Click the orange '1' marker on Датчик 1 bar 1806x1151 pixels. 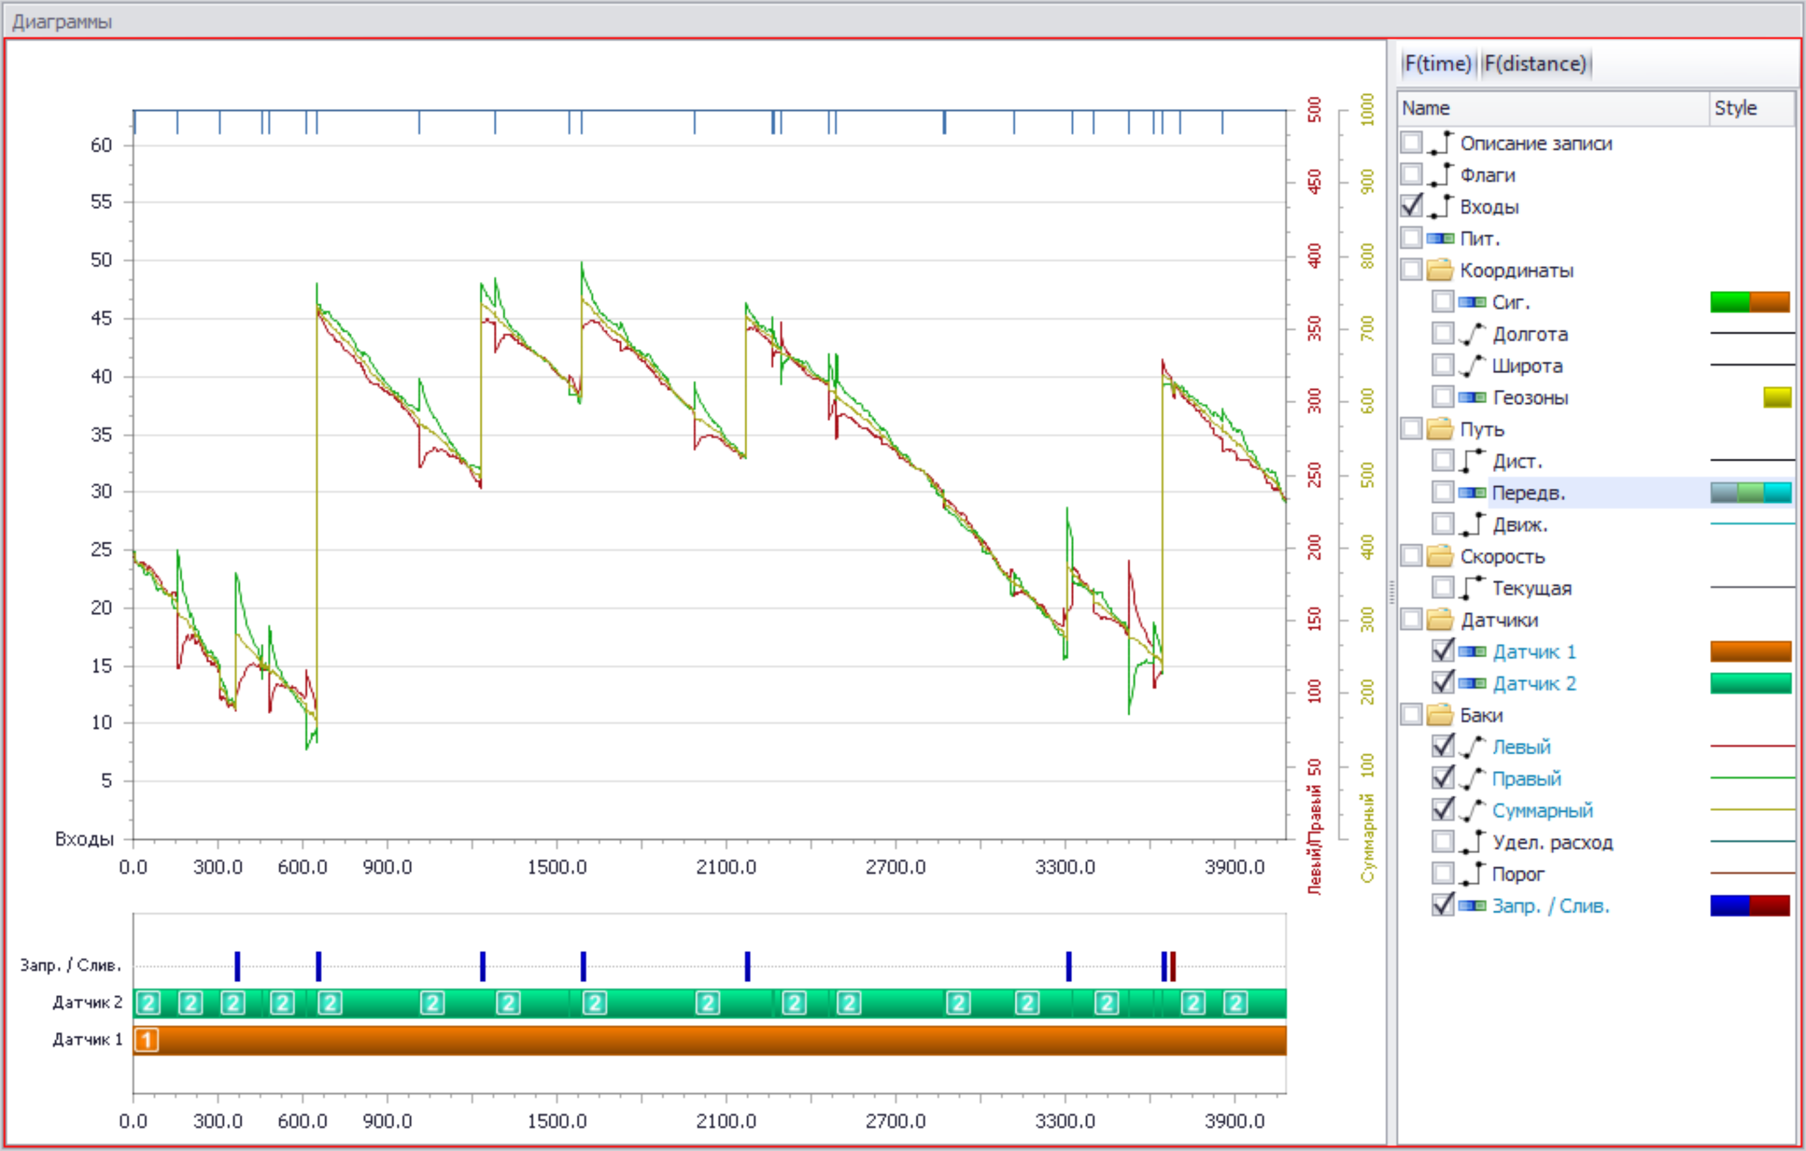[x=147, y=1039]
